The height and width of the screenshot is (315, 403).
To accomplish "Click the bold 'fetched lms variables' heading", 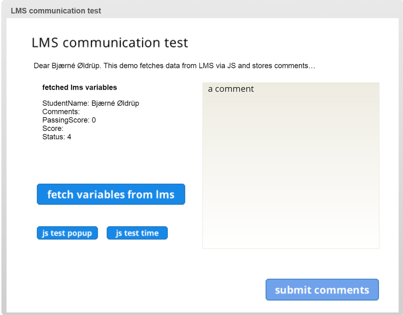I will [79, 87].
